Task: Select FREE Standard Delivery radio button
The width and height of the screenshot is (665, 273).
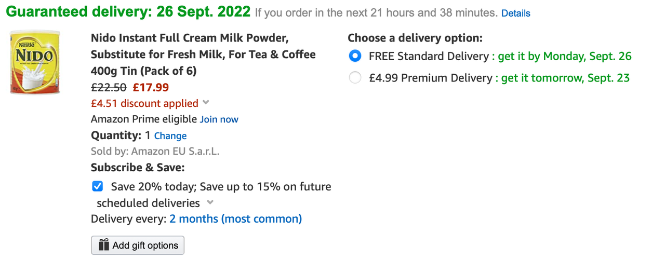Action: [355, 56]
